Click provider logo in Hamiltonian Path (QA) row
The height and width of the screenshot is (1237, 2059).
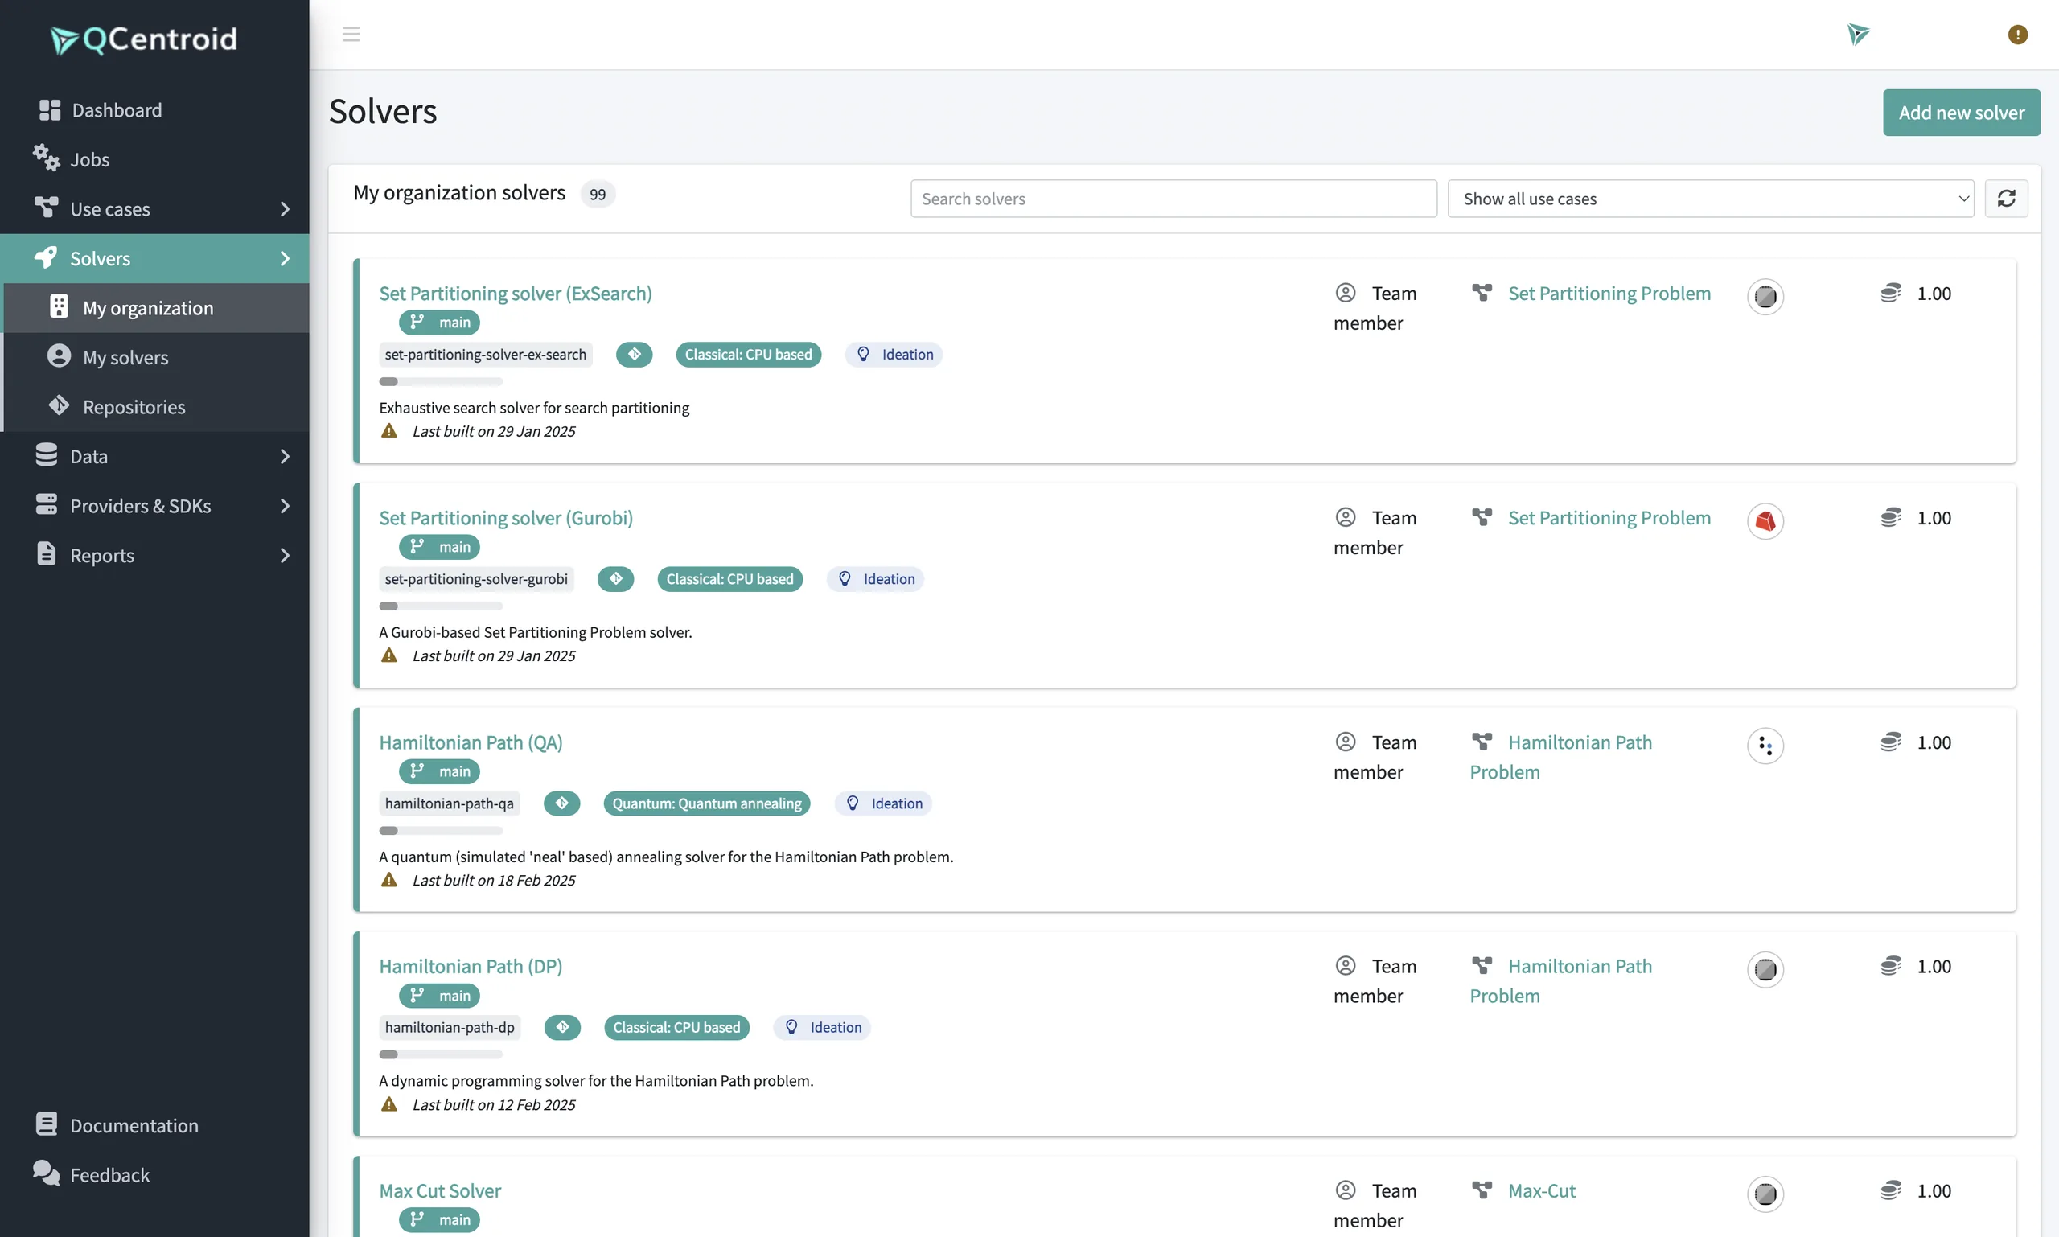click(1765, 746)
